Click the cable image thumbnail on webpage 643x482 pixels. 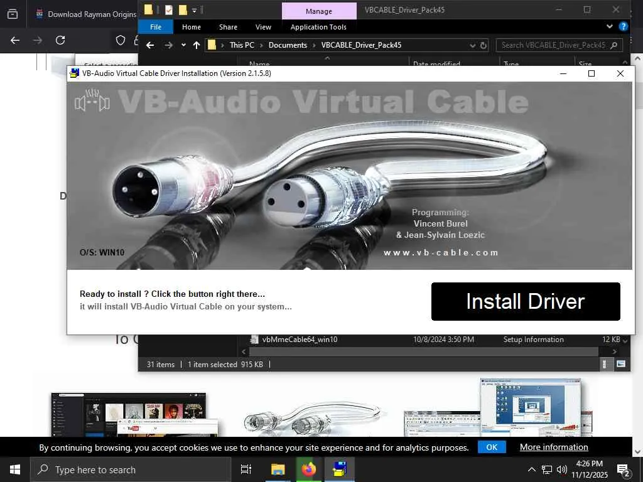pyautogui.click(x=314, y=418)
